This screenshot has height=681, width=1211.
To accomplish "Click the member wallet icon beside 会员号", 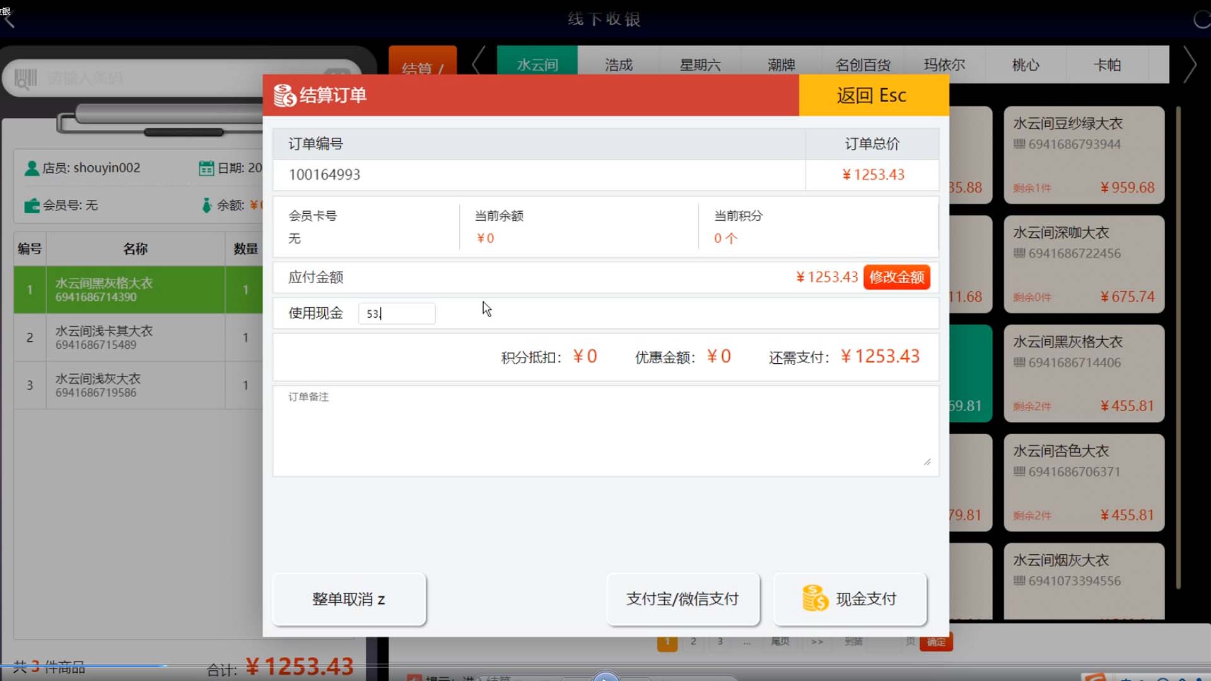I will [x=32, y=206].
